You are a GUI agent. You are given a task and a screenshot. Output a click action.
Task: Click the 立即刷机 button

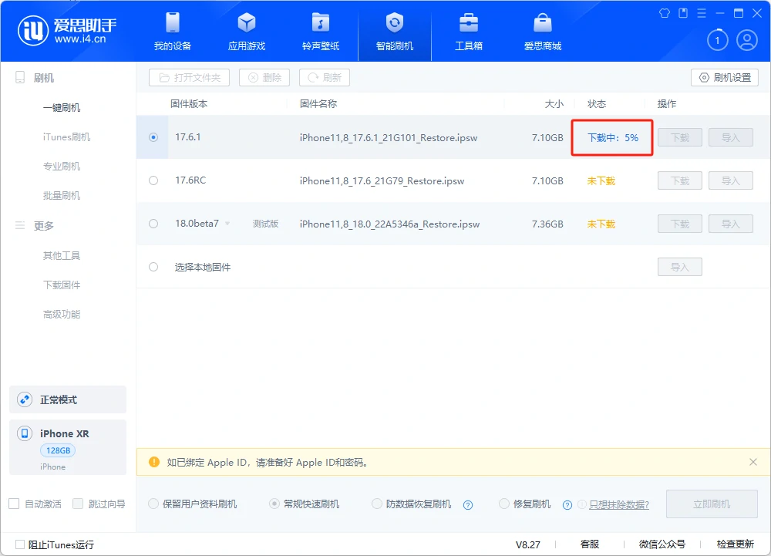tap(712, 504)
